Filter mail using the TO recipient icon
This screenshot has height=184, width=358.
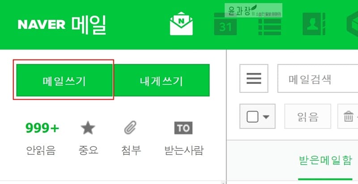[183, 128]
